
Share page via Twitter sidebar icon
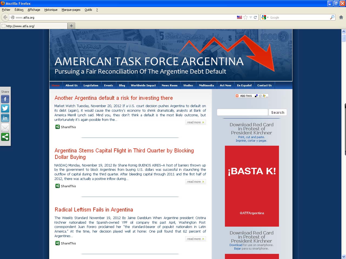tap(5, 108)
